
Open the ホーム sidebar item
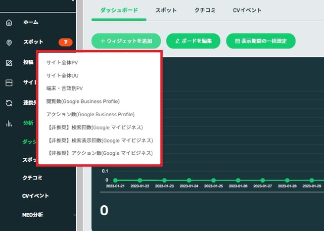(31, 22)
